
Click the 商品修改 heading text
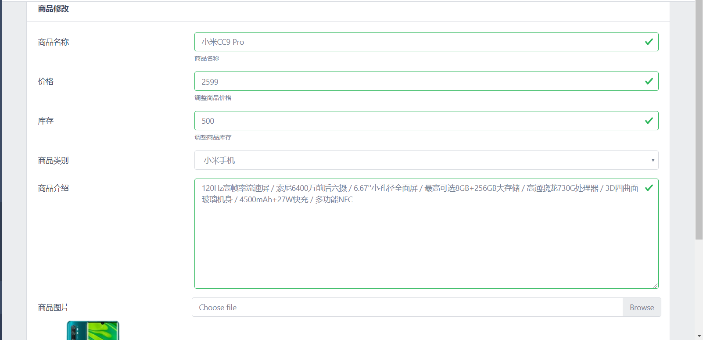pos(54,9)
